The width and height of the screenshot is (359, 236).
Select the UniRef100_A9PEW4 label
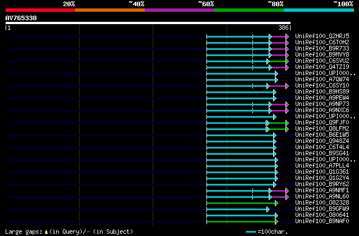coord(322,98)
